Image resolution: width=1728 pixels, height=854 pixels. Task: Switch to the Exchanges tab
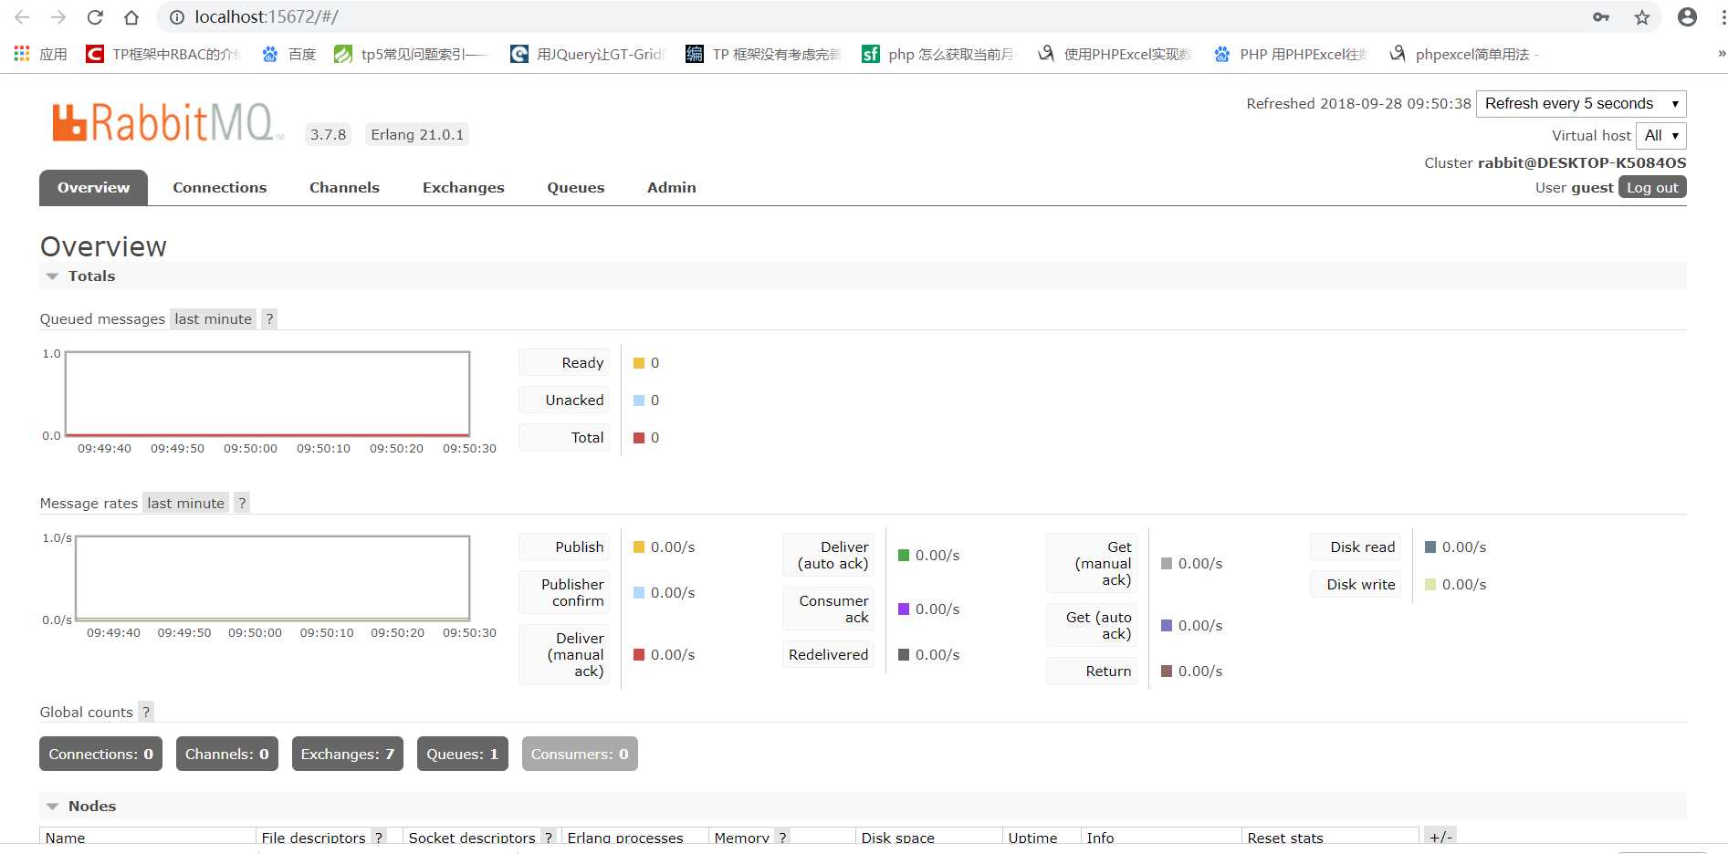(463, 187)
